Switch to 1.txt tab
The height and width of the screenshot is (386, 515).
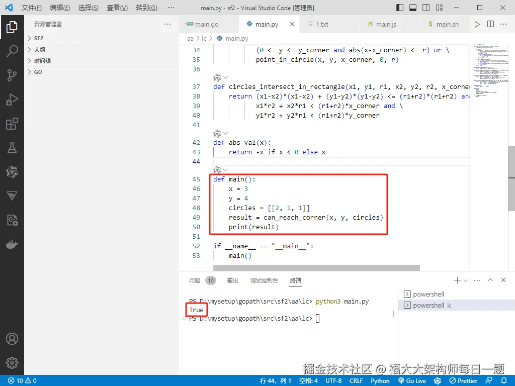(x=330, y=24)
